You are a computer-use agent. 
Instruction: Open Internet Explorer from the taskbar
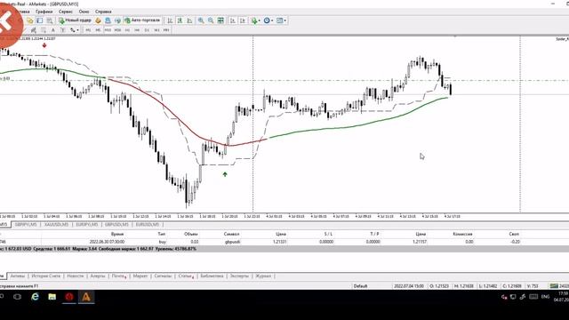(x=35, y=297)
